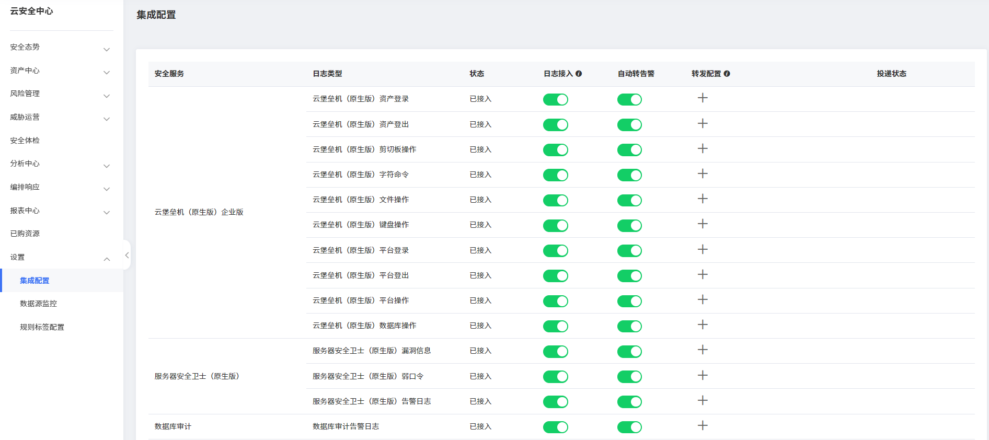Click 安全服务 column header
Screen dimensions: 989x440
169,74
